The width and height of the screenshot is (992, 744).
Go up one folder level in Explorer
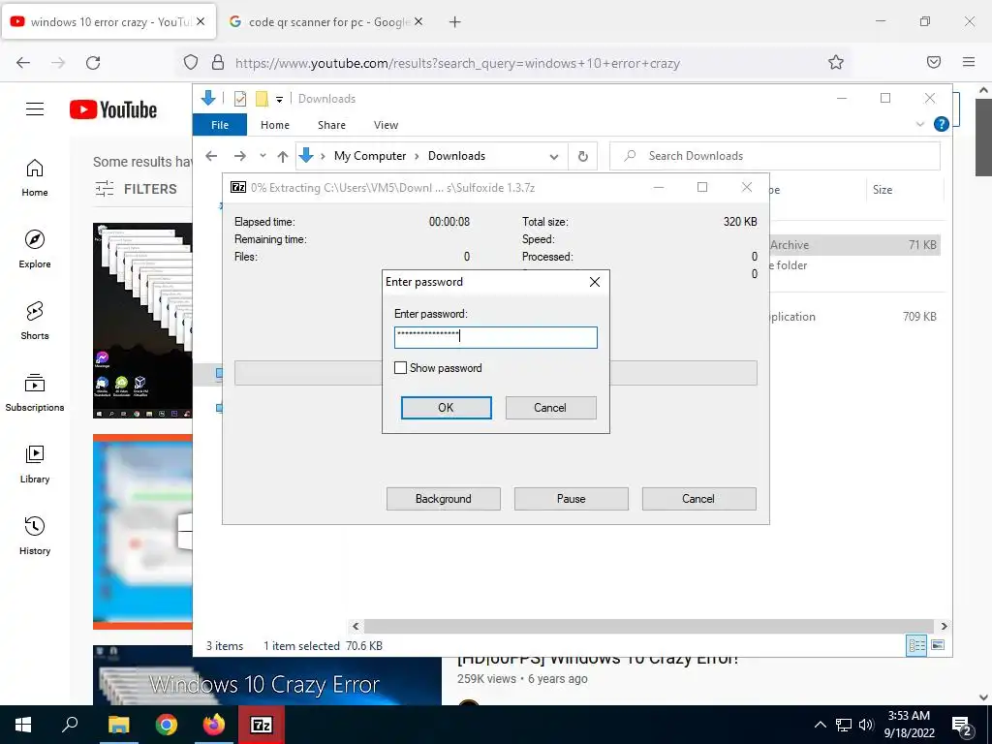[x=283, y=156]
